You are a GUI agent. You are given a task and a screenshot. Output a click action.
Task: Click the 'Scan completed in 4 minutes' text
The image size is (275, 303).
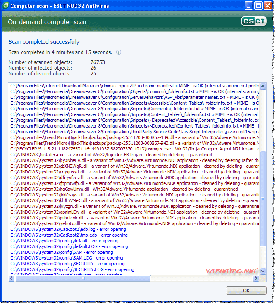60,52
